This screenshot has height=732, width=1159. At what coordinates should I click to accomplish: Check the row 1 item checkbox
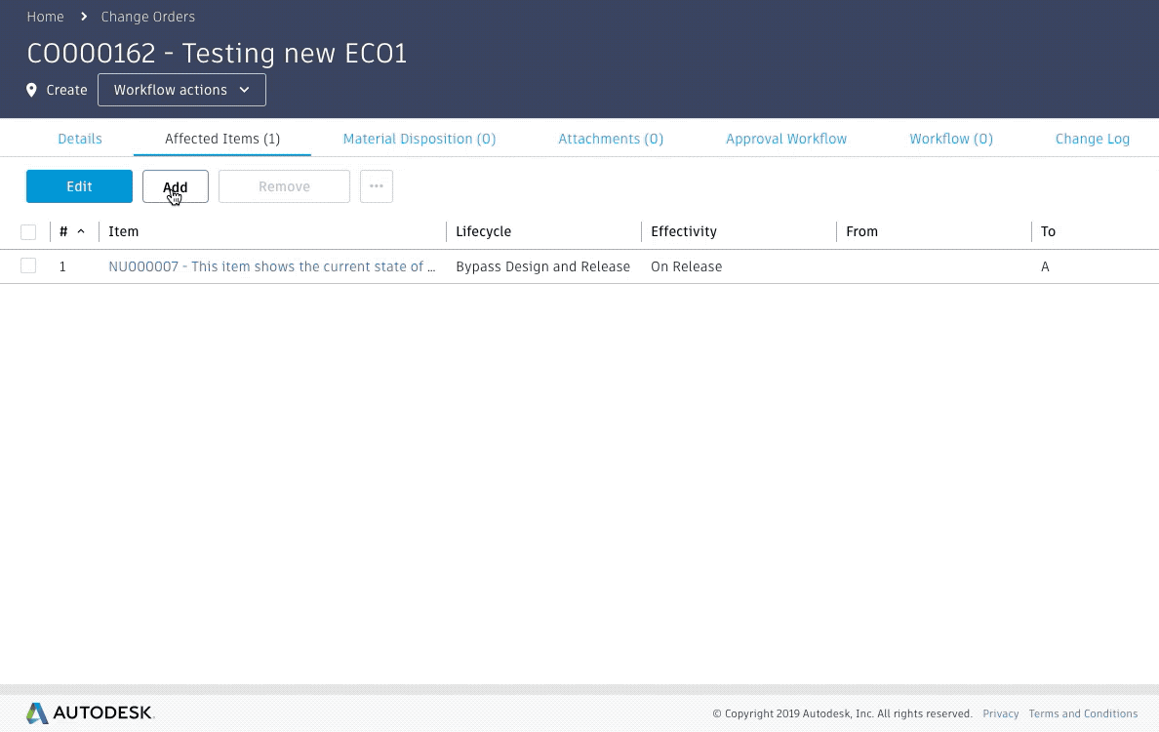tap(28, 266)
